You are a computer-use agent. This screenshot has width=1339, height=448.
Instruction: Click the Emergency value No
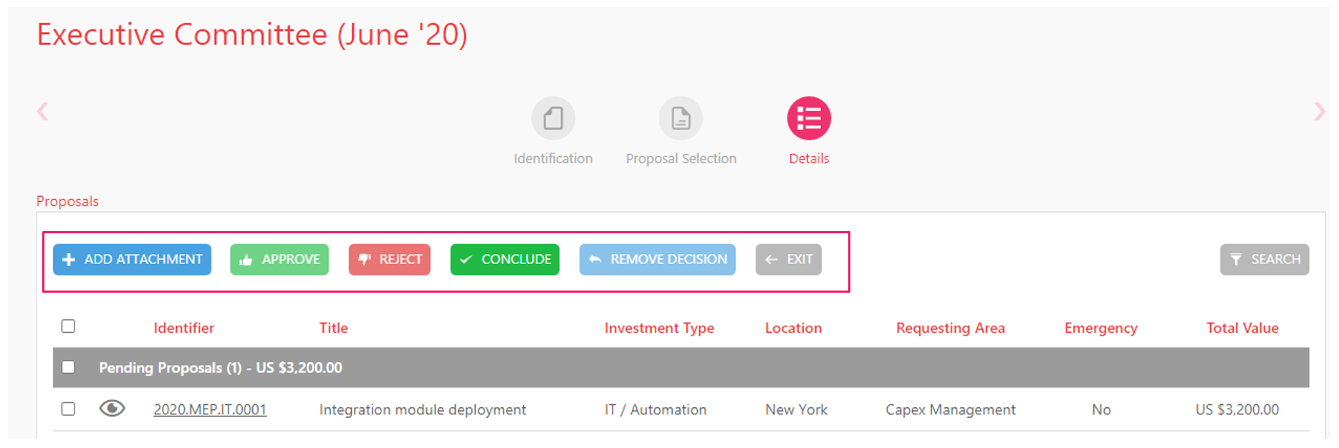[x=1101, y=409]
